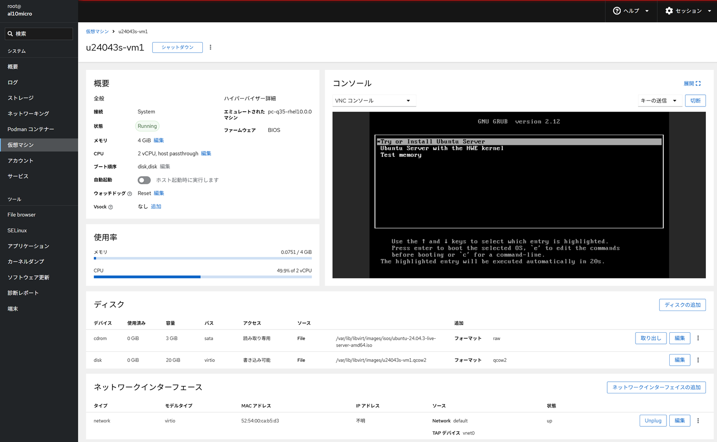Click 編集 link next to ブート順序
717x442 pixels.
pyautogui.click(x=165, y=167)
